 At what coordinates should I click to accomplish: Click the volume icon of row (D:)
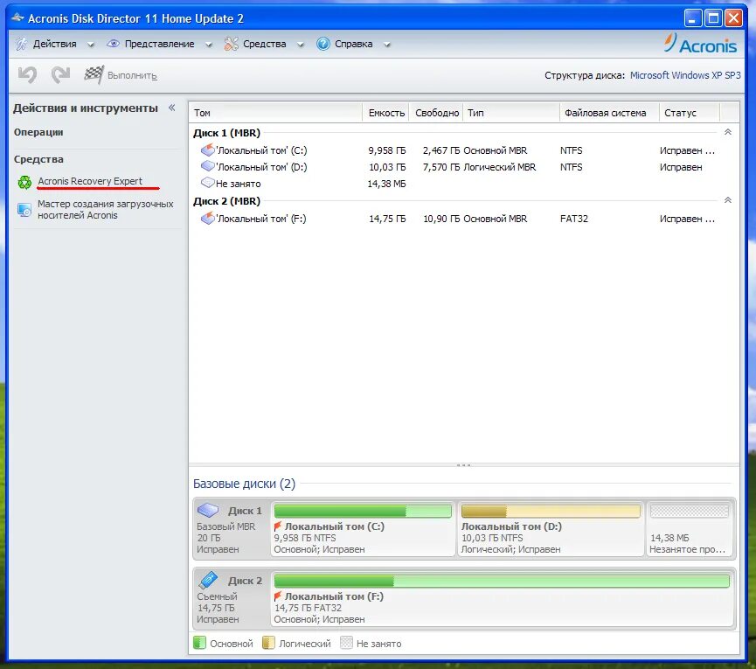pyautogui.click(x=207, y=166)
